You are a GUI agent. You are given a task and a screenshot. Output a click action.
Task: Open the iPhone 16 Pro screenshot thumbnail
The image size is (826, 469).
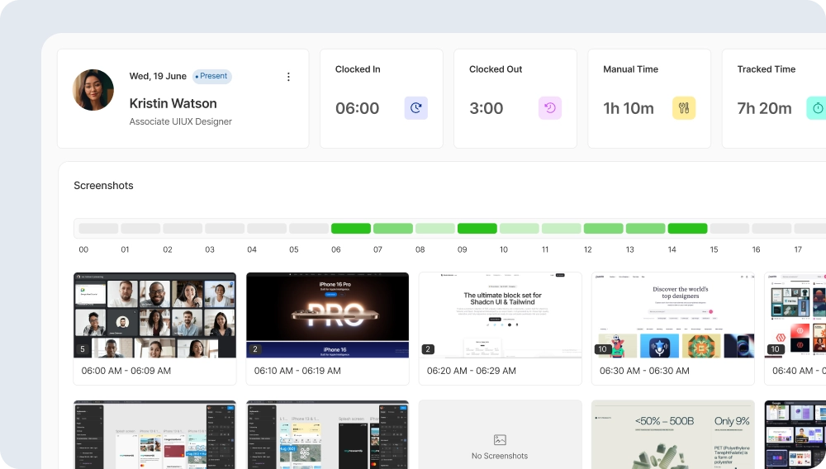[x=327, y=315]
